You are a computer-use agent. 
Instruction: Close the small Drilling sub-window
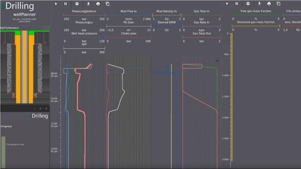[x=46, y=109]
